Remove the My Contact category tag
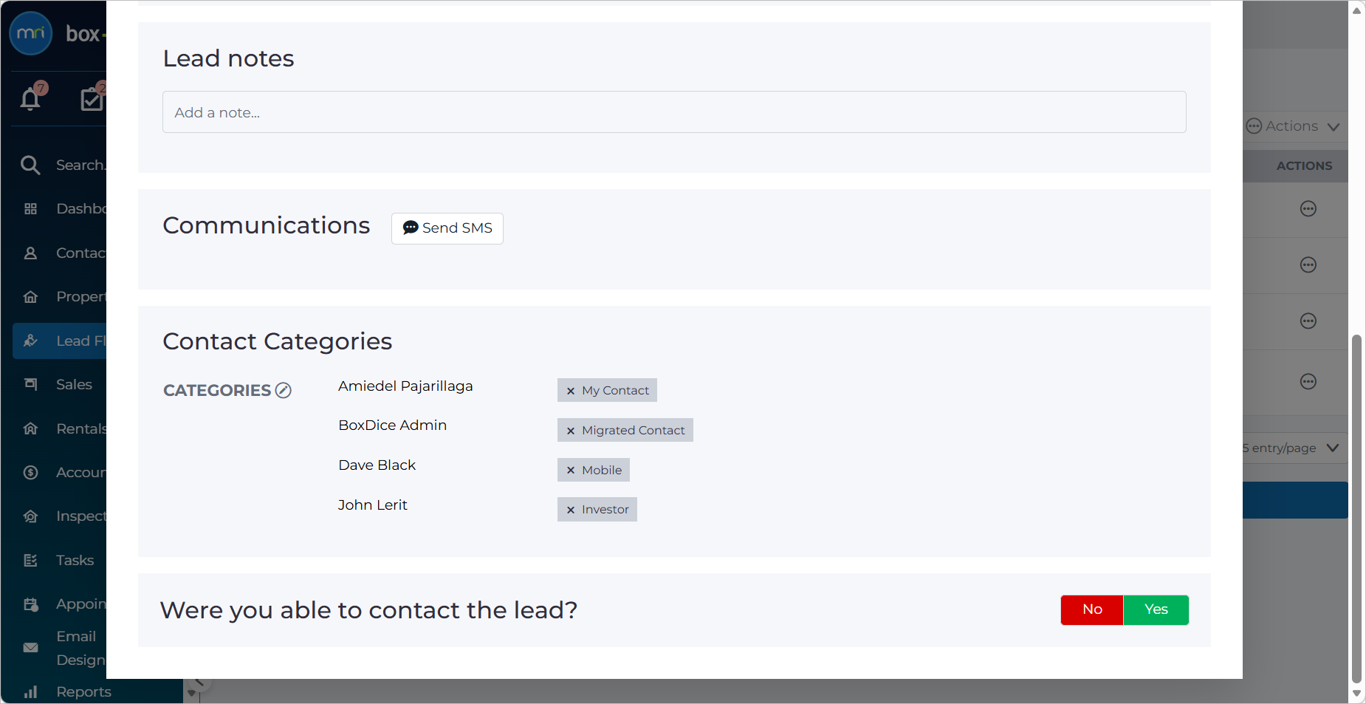 tap(570, 391)
